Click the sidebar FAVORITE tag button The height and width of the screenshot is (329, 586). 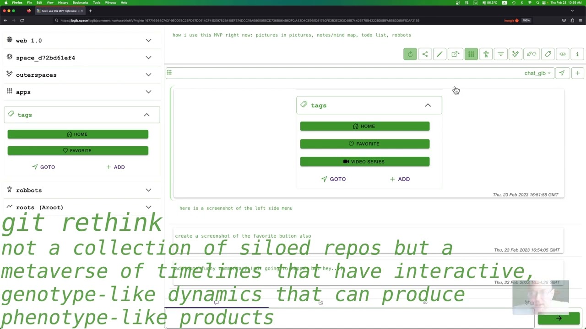coord(78,151)
